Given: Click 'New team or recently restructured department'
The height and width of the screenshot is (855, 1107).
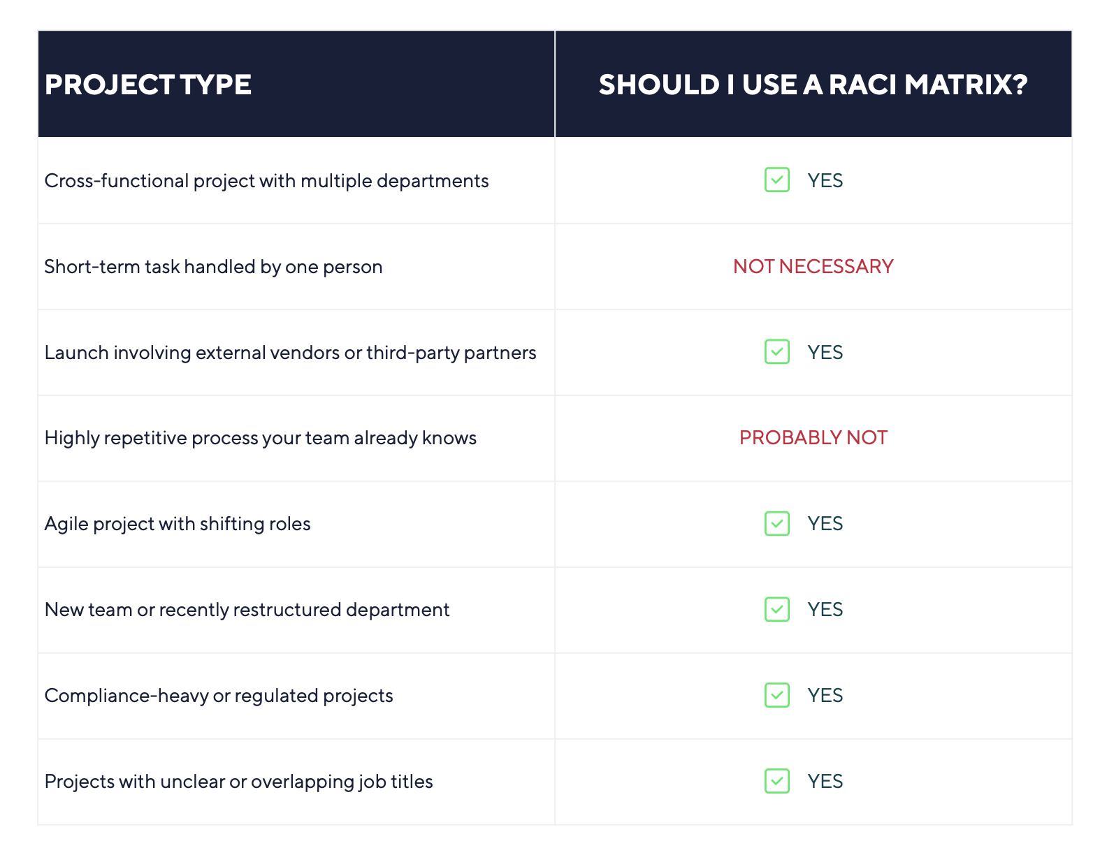Looking at the screenshot, I should (247, 610).
